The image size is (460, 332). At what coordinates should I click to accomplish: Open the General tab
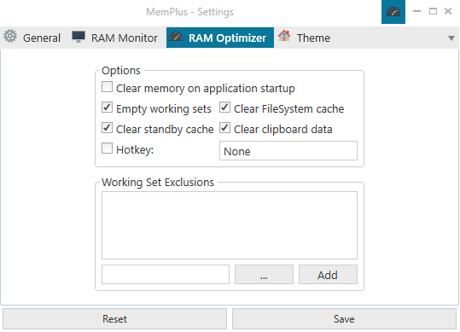32,38
